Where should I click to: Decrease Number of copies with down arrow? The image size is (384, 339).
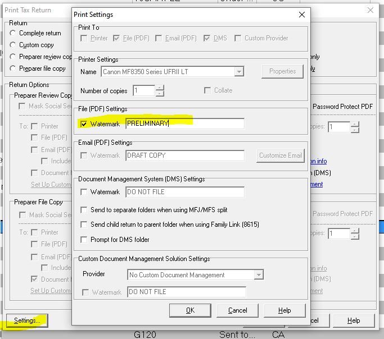pyautogui.click(x=160, y=93)
